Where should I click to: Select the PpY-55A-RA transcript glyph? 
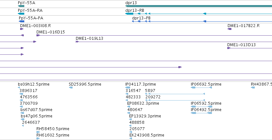[21, 14]
